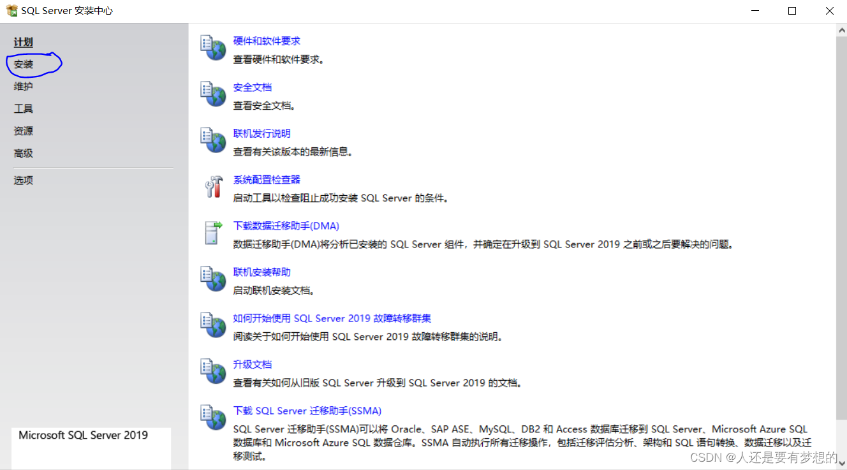The height and width of the screenshot is (470, 847).
Task: Click the 下载 SQL Server 迁移助手(SSMA) icon
Action: (212, 418)
